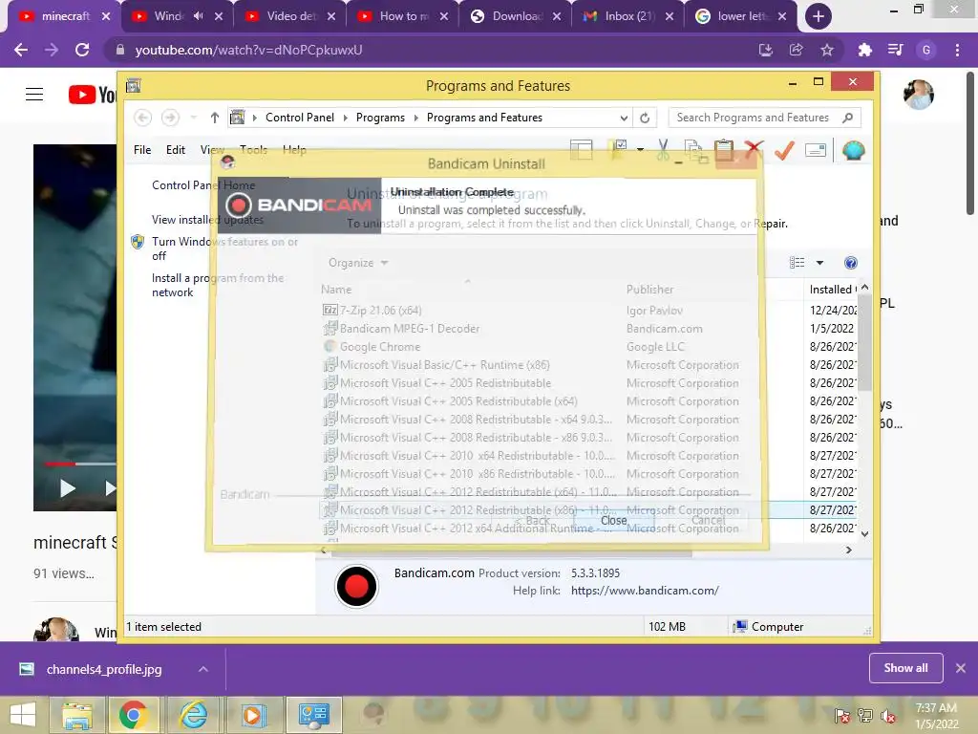Go back in browser history
The width and height of the screenshot is (978, 734).
(21, 50)
